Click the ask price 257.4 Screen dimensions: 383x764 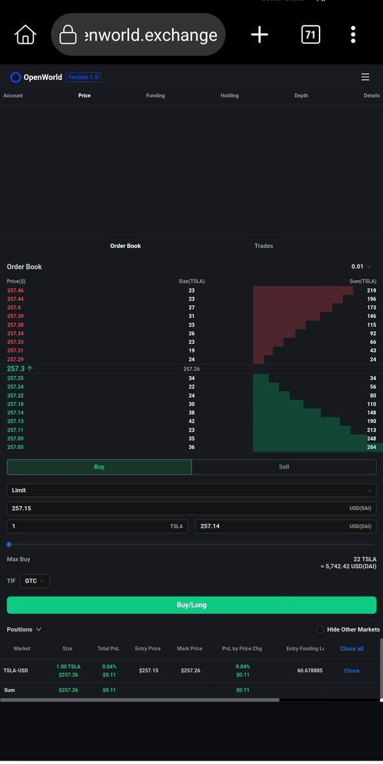[14, 308]
